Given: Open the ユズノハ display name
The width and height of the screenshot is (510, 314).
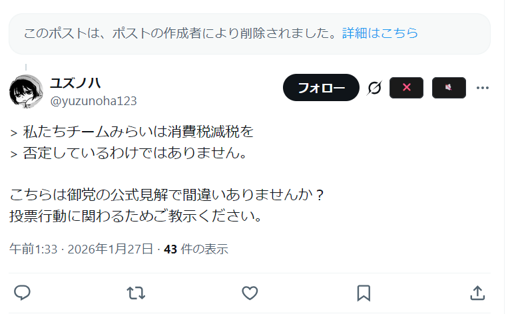Looking at the screenshot, I should tap(75, 83).
